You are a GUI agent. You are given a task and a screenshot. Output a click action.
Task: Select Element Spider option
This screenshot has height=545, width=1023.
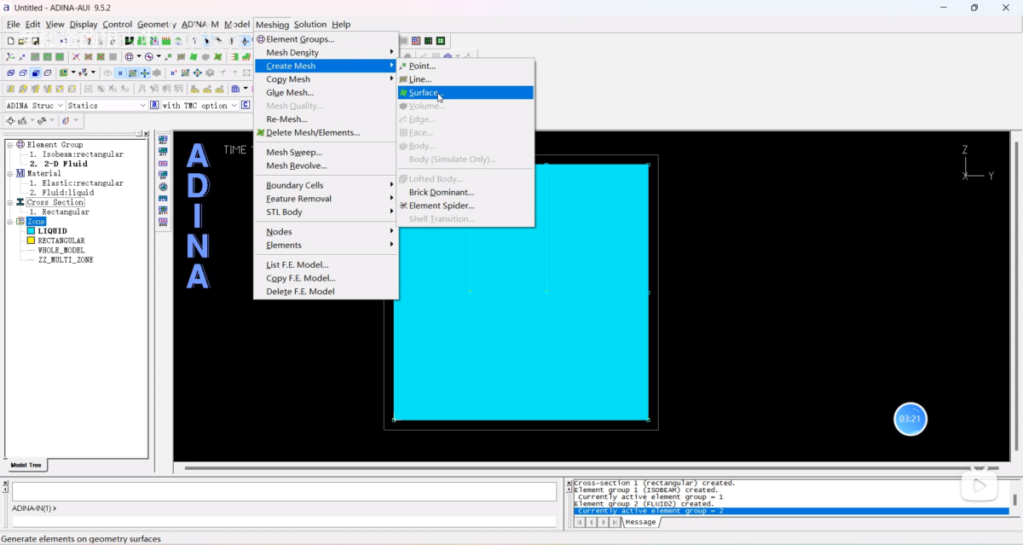(x=465, y=206)
